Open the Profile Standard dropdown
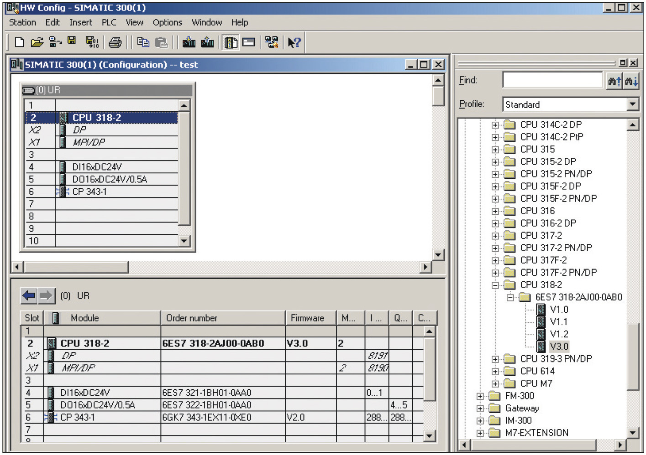Viewport: 646px width, 455px height. tap(632, 104)
